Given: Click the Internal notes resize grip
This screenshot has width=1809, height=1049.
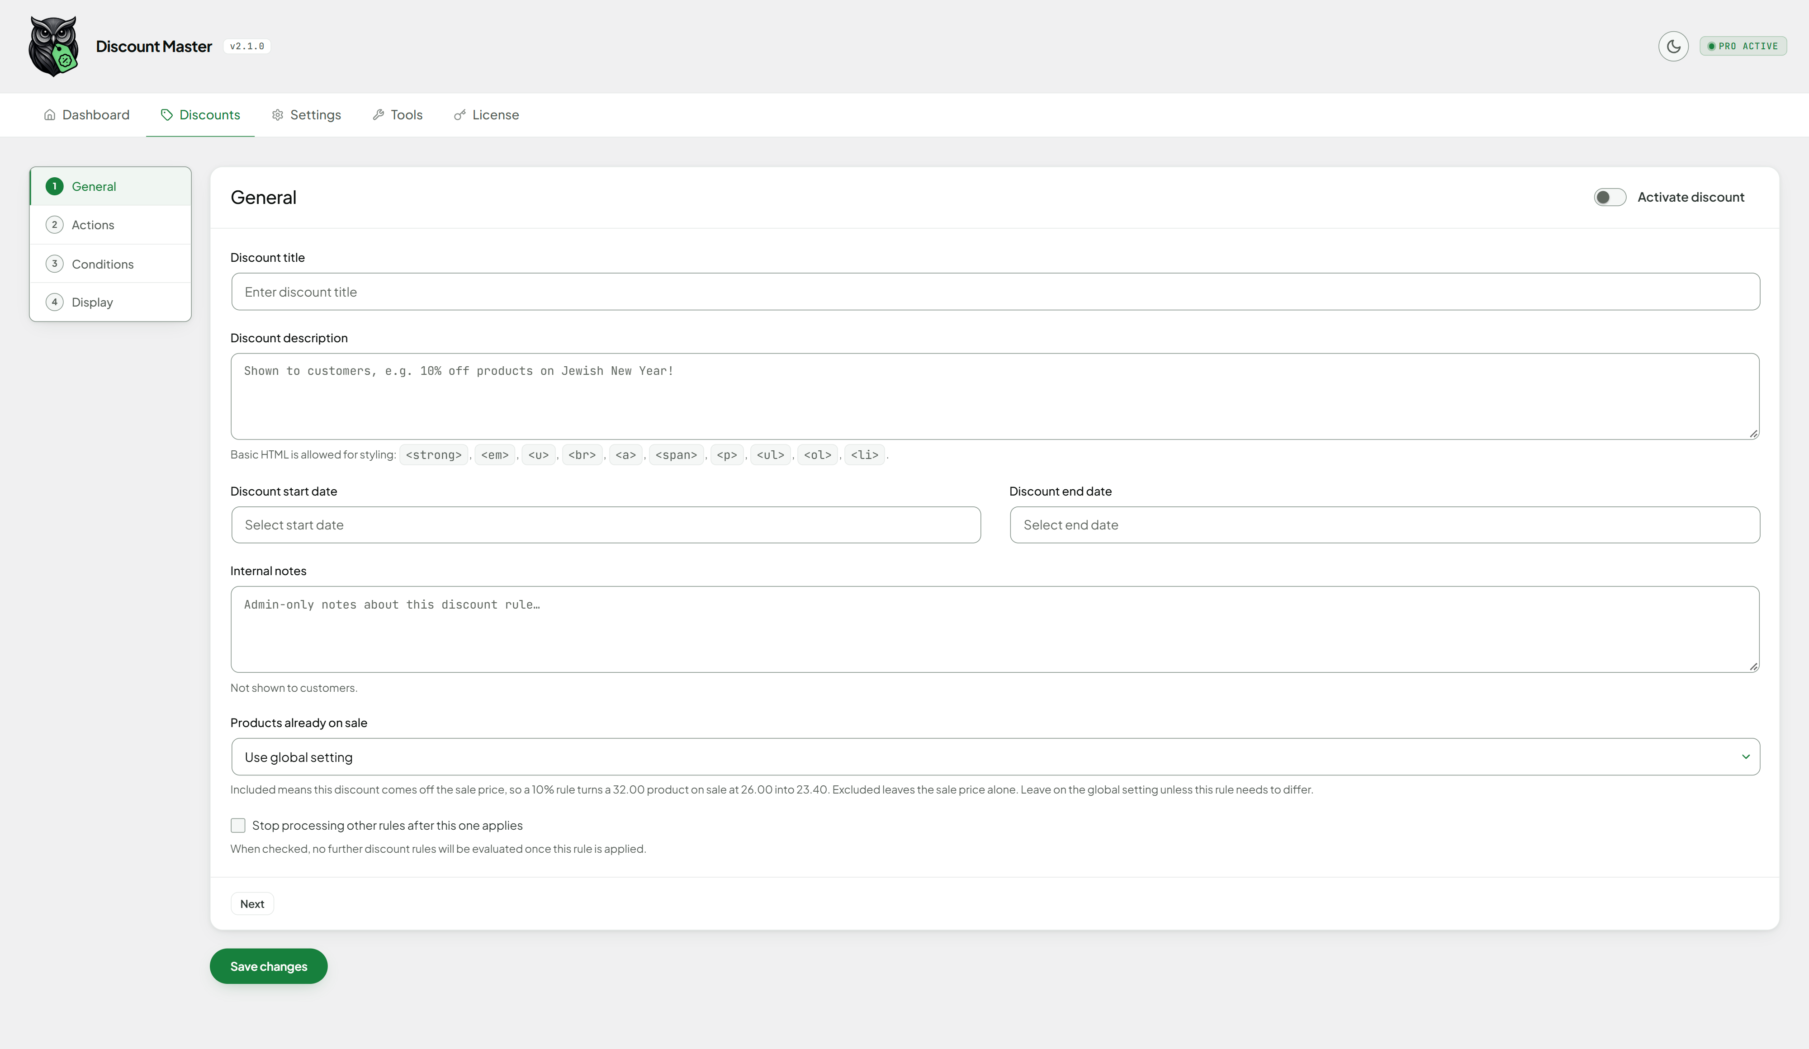Looking at the screenshot, I should 1753,666.
